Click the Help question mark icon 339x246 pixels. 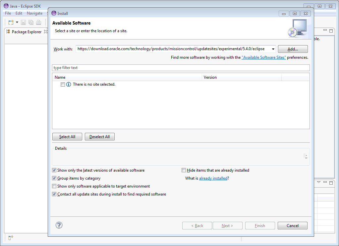pyautogui.click(x=59, y=225)
